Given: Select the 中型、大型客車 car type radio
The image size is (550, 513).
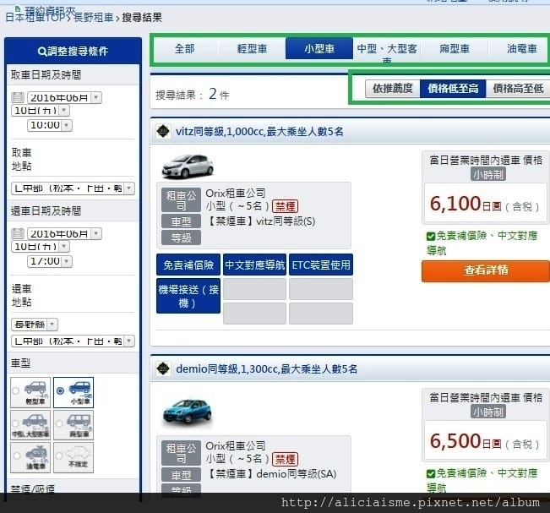Looking at the screenshot, I should point(15,423).
